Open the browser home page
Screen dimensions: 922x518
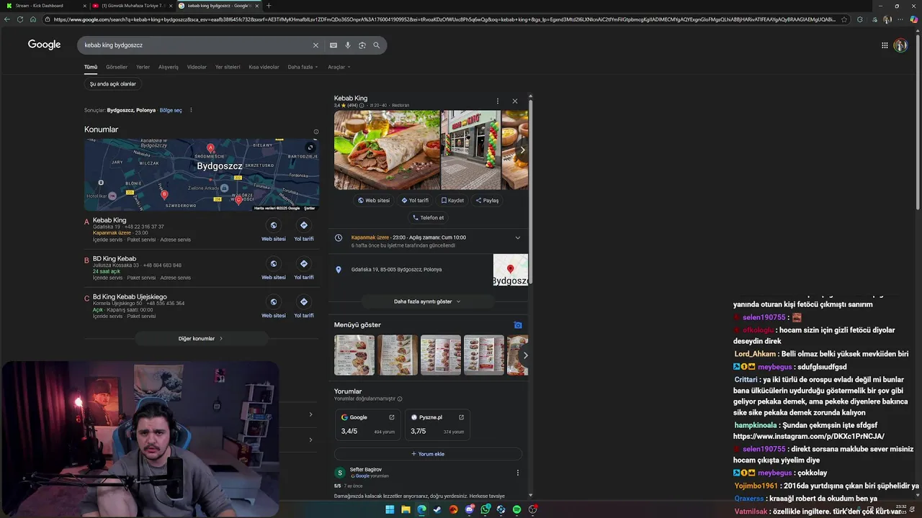click(33, 19)
